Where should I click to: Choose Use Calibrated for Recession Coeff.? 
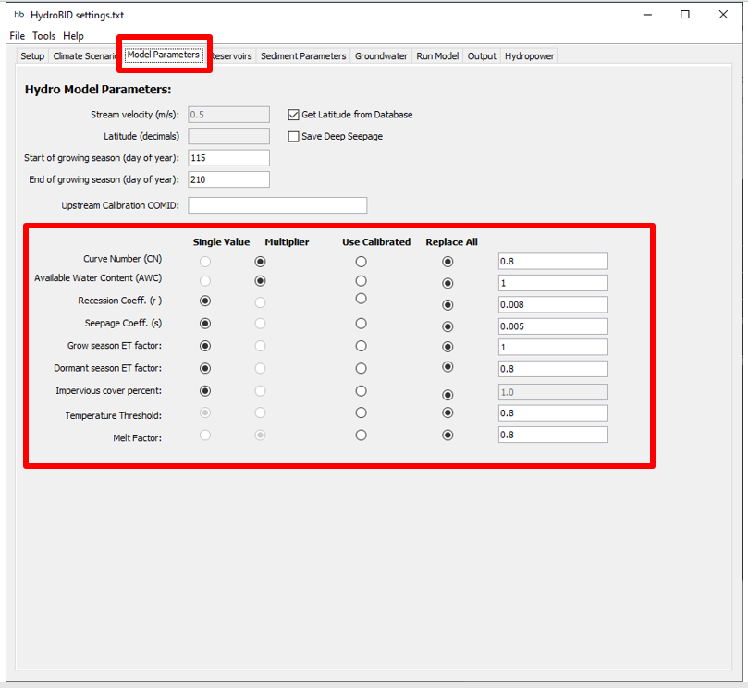click(x=362, y=299)
